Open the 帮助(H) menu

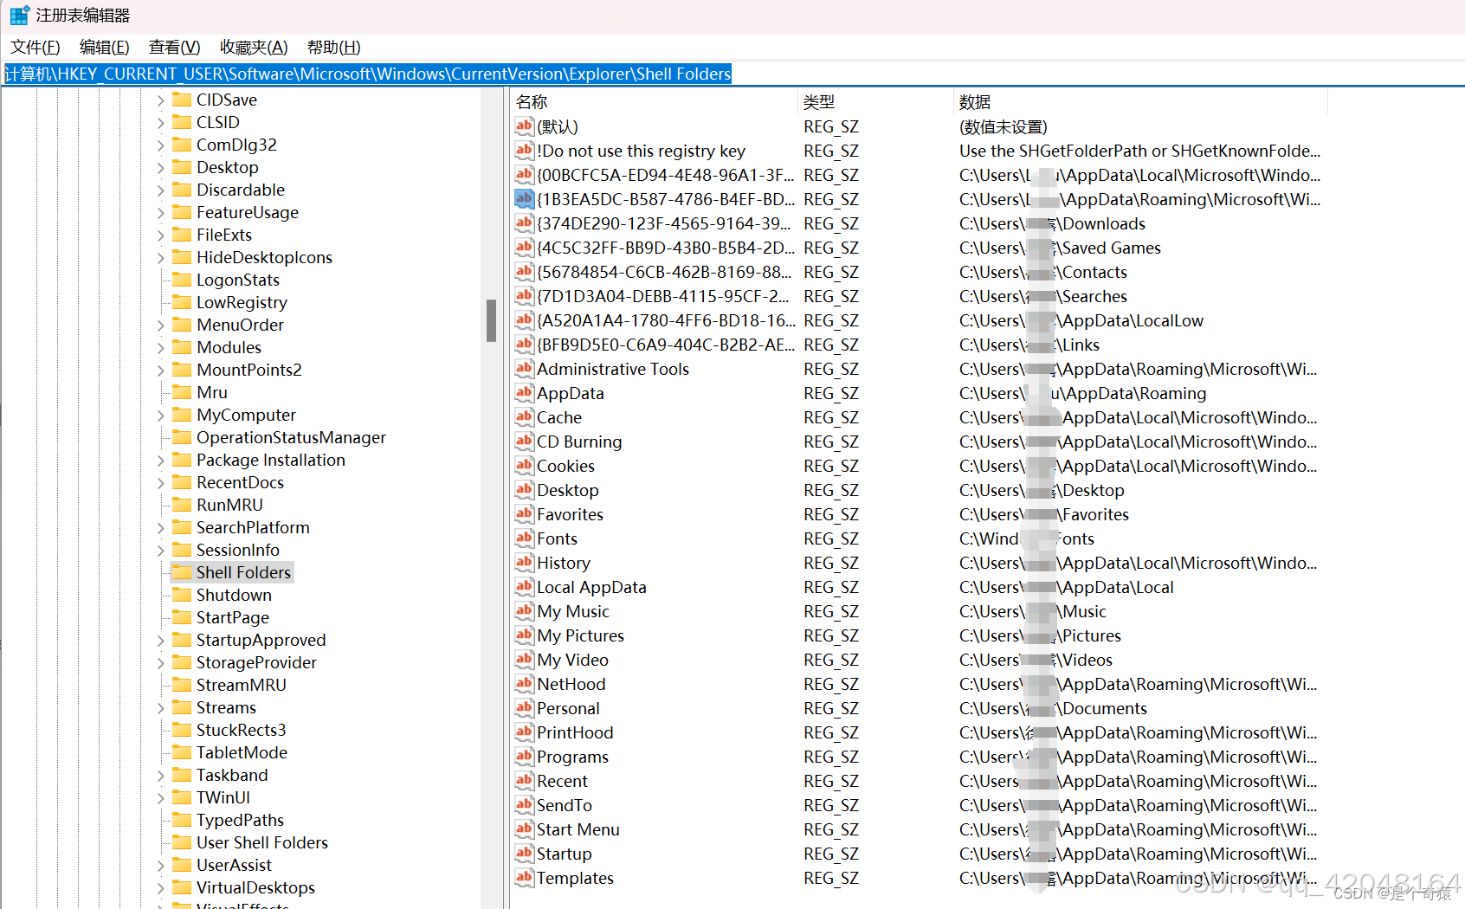pyautogui.click(x=334, y=48)
